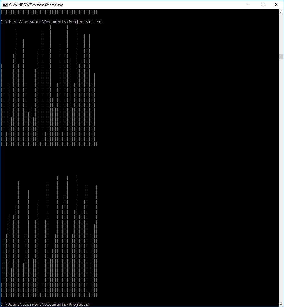The width and height of the screenshot is (284, 307).
Task: Click the vertical scrollbar thumb
Action: click(x=281, y=56)
